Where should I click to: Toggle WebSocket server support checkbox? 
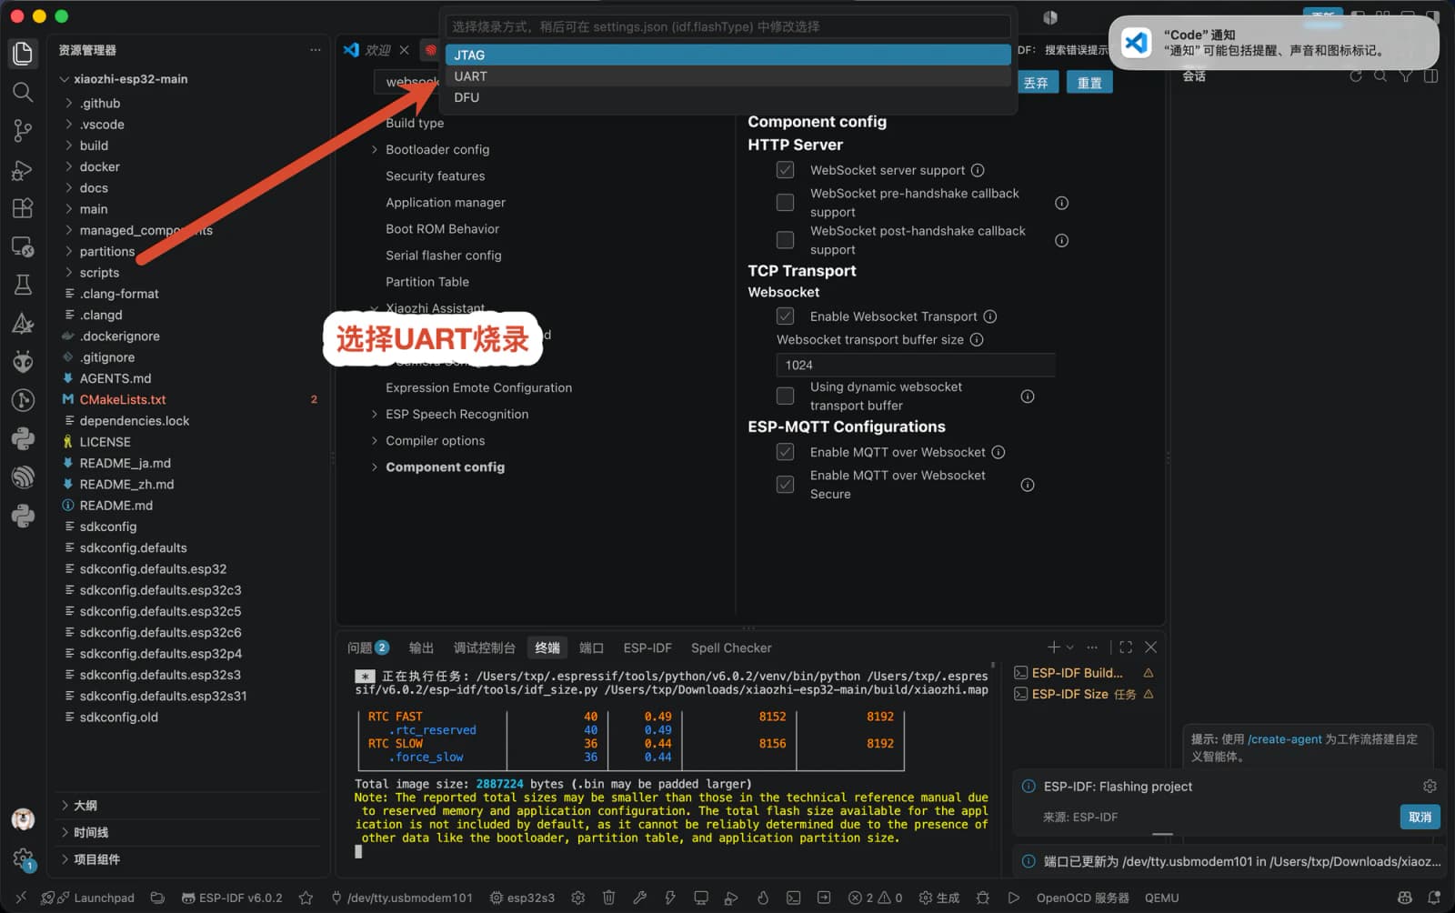(x=785, y=170)
